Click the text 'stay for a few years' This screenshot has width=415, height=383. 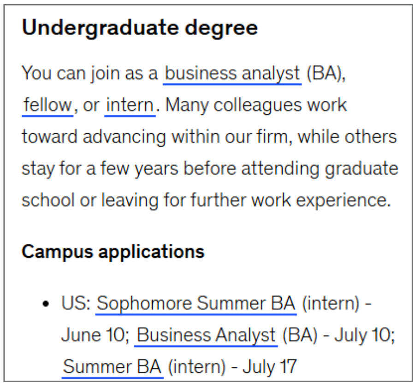(x=100, y=169)
